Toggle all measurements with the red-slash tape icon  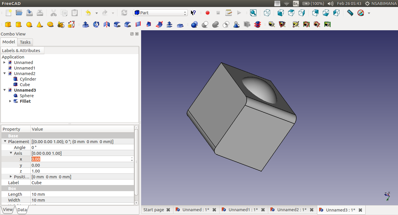[x=306, y=24]
